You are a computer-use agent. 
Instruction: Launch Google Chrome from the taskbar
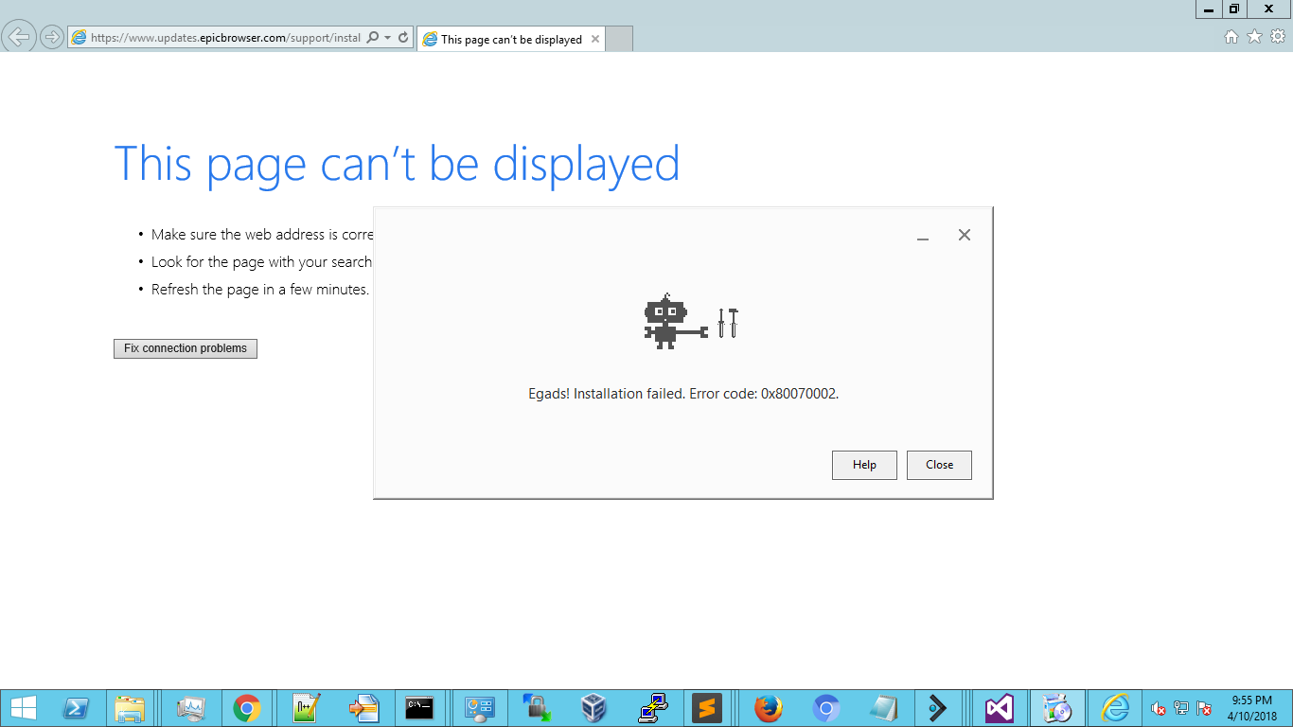coord(248,707)
